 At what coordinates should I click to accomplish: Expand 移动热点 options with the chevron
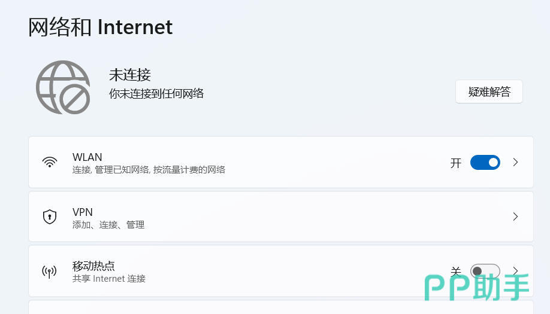click(x=515, y=272)
